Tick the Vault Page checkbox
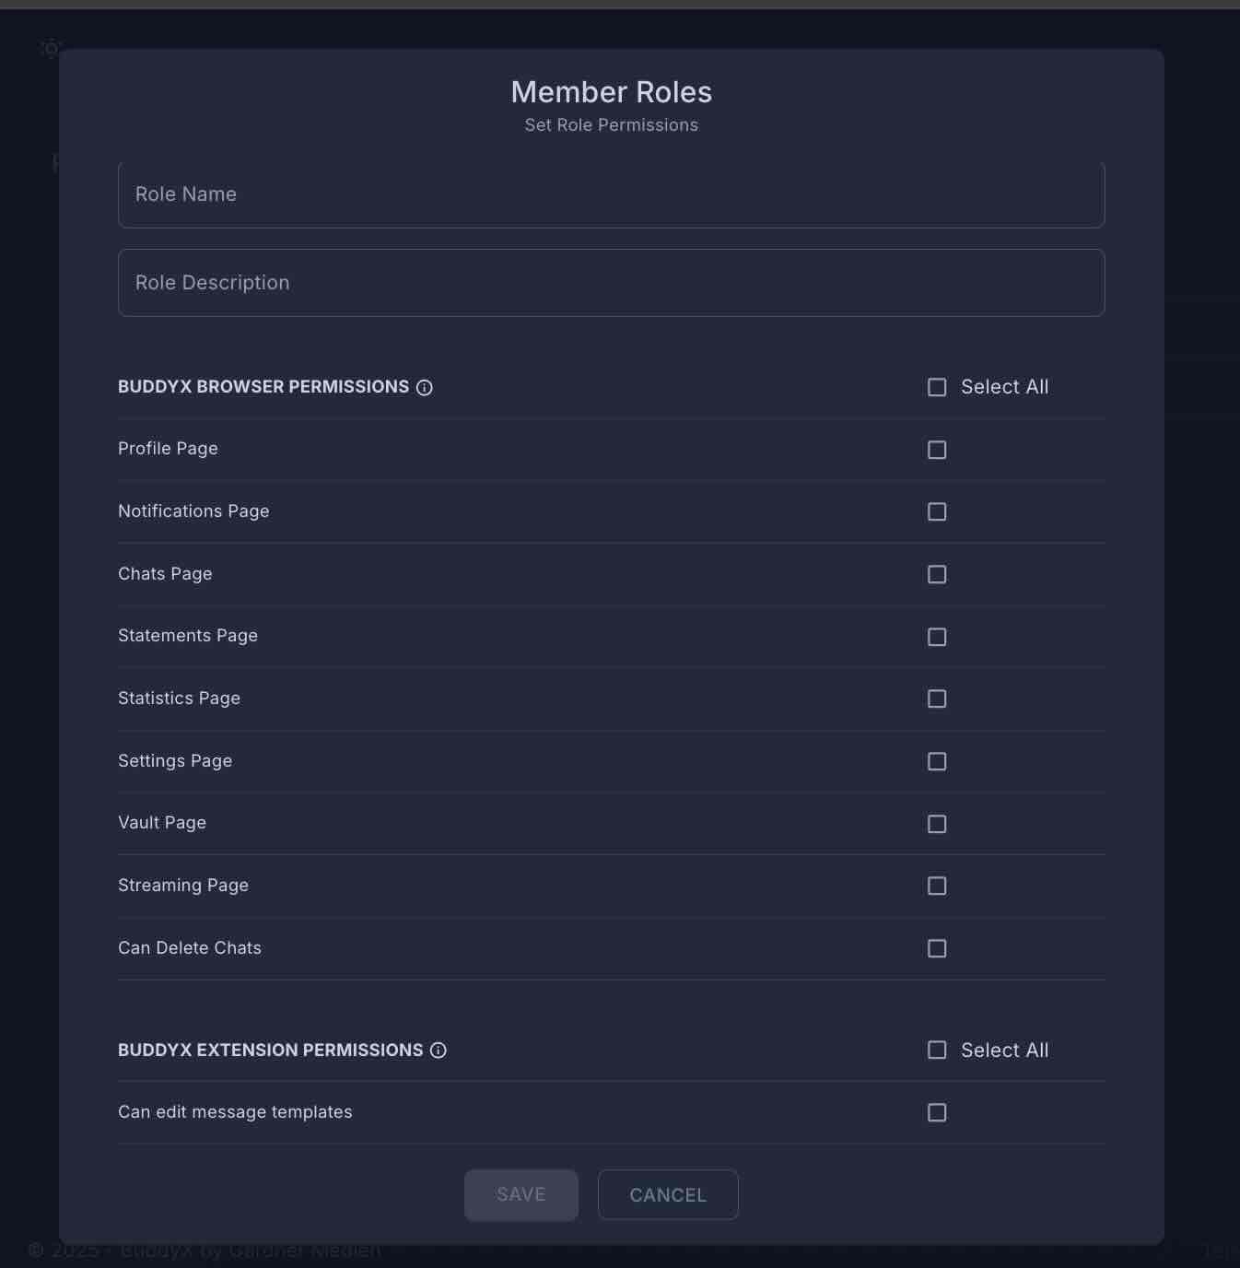 click(937, 824)
